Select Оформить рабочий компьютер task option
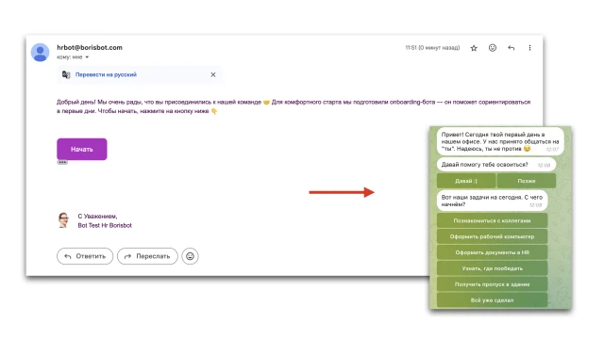This screenshot has width=604, height=339. (x=492, y=236)
